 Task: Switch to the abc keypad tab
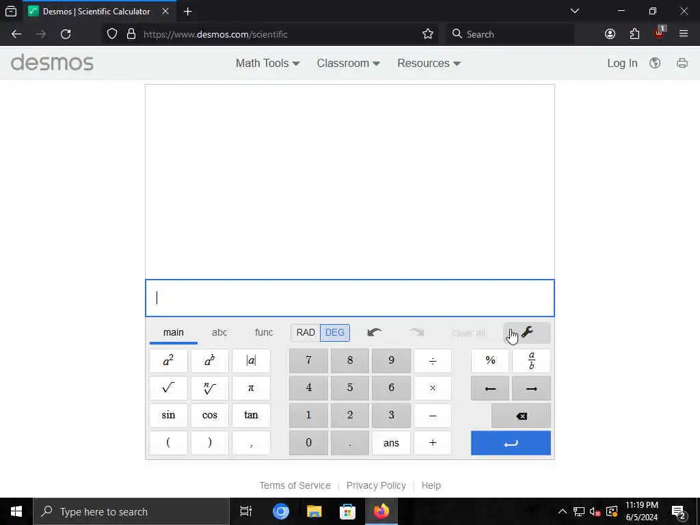219,333
